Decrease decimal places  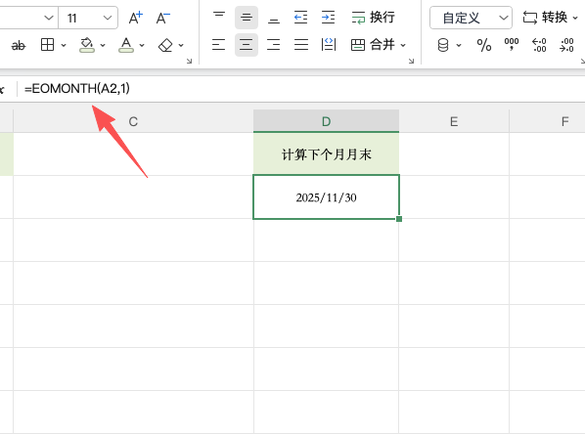pyautogui.click(x=566, y=45)
